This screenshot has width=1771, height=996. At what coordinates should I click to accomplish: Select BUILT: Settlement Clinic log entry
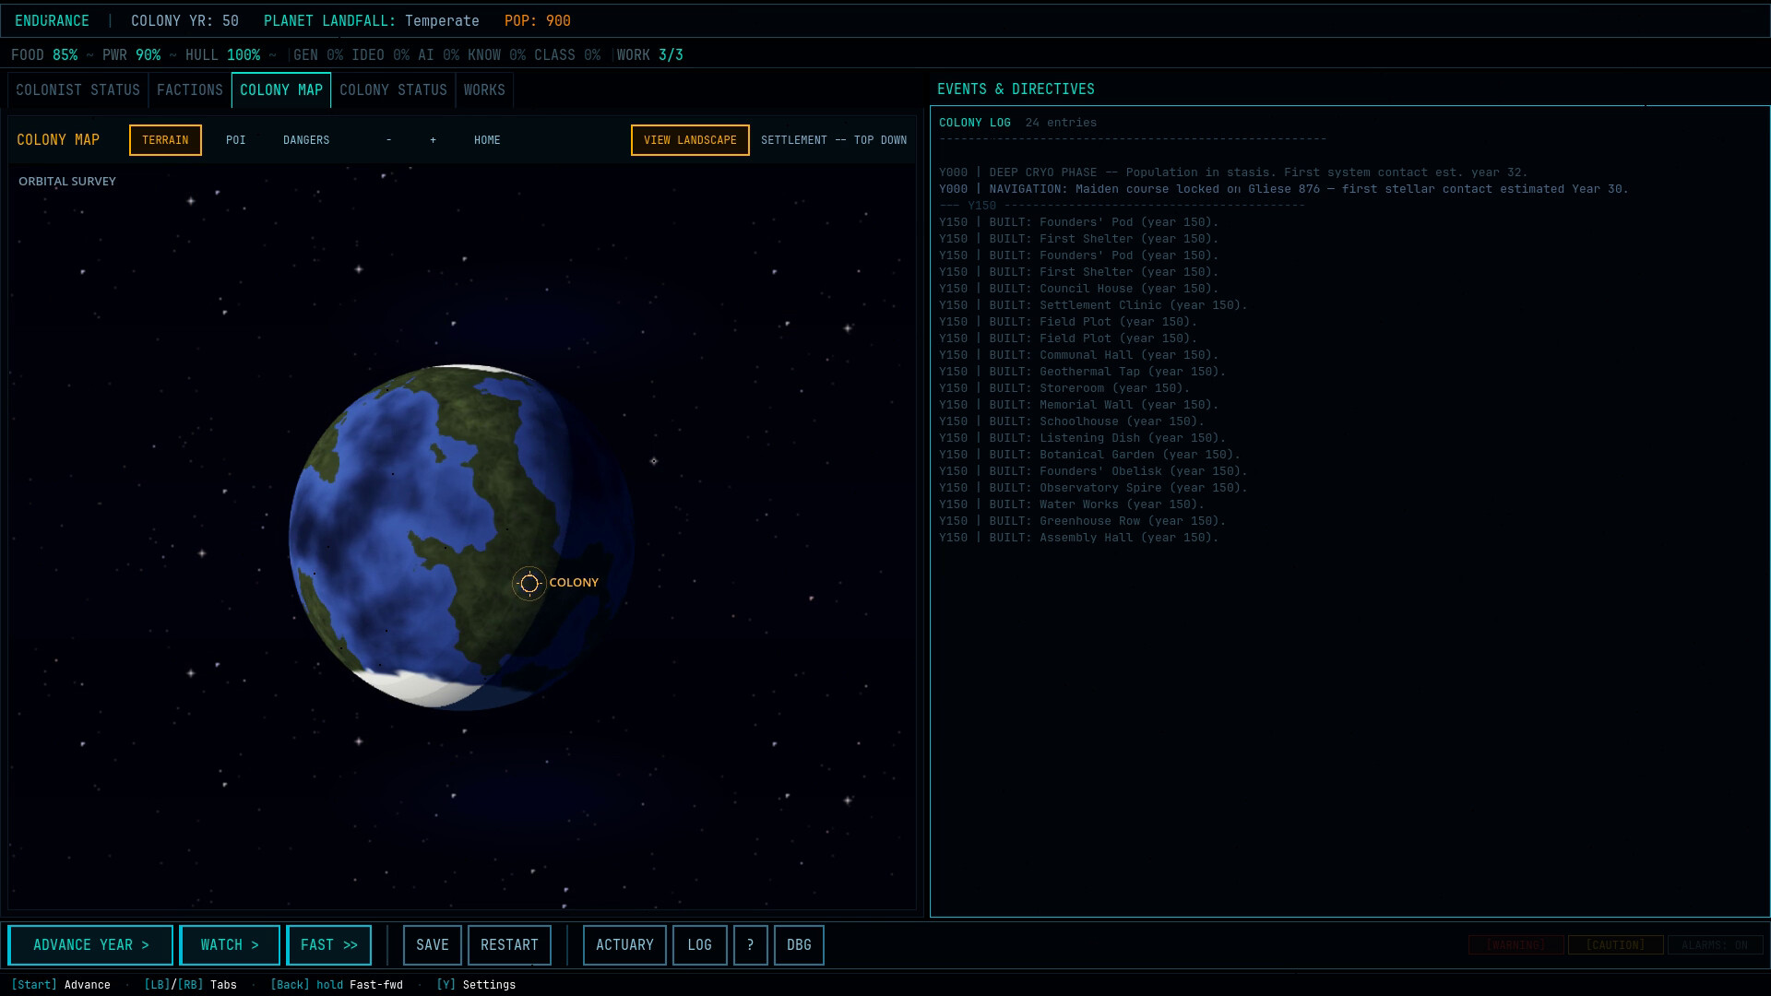point(1093,305)
